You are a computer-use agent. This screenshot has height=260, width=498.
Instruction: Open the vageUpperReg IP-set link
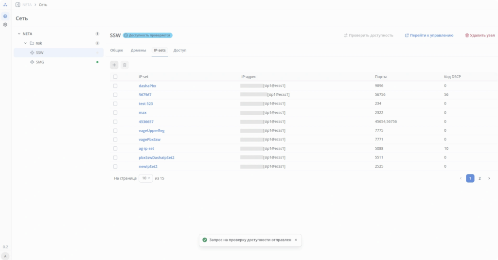coord(152,130)
